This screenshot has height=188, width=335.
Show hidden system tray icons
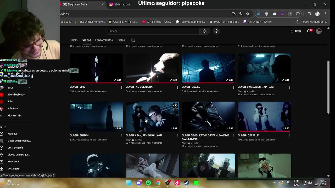point(274,183)
